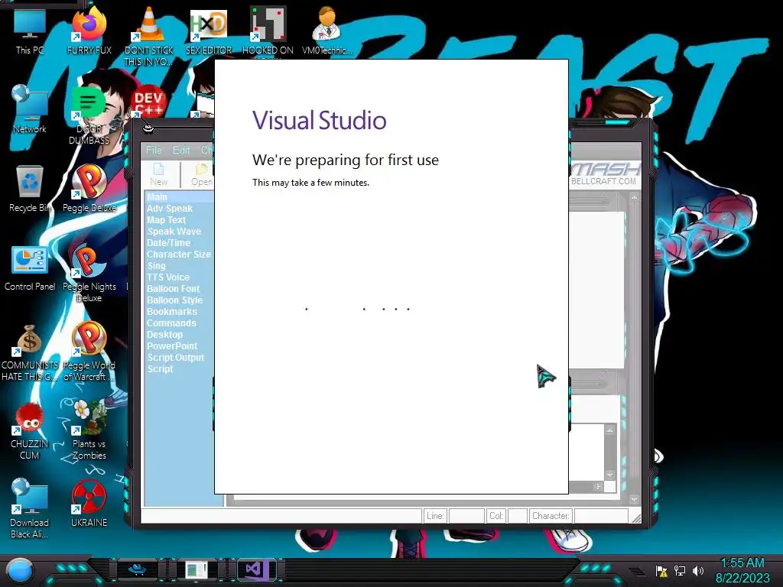783x587 pixels.
Task: Open the VM0Technic desktop shortcut
Action: click(327, 30)
